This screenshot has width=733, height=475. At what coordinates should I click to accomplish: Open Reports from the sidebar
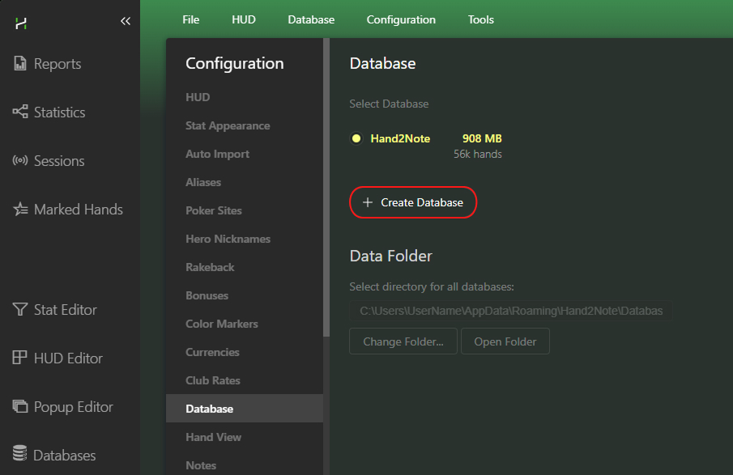[x=47, y=63]
